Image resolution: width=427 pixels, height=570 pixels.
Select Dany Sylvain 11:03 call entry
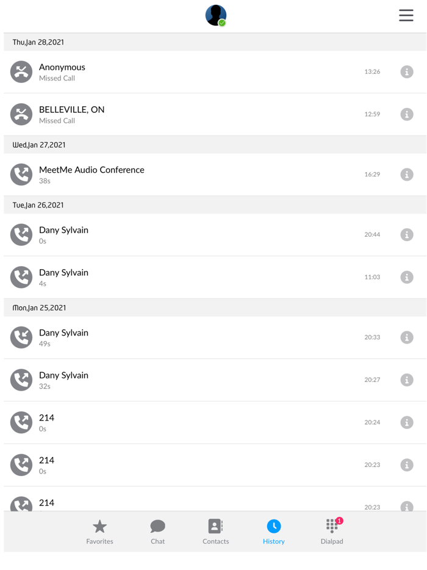pos(183,277)
